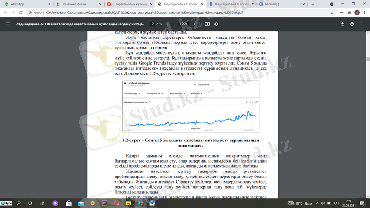Rotate the PDF counterclockwise
The height and width of the screenshot is (208, 370).
coord(216,24)
